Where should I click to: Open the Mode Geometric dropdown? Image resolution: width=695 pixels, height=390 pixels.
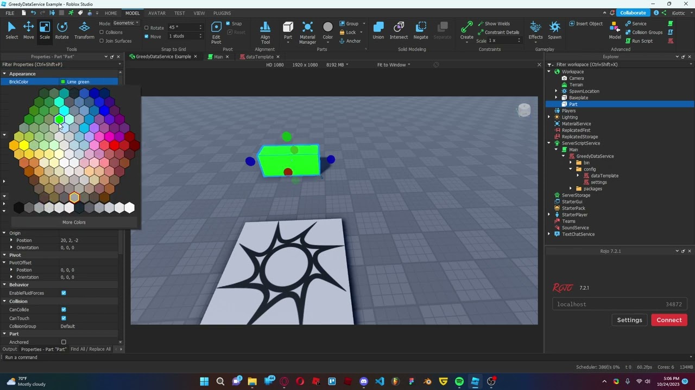tap(126, 23)
